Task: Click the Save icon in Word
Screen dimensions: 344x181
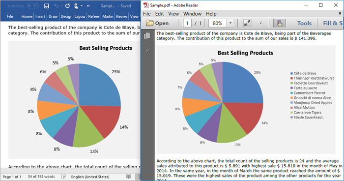Action: (x=47, y=6)
